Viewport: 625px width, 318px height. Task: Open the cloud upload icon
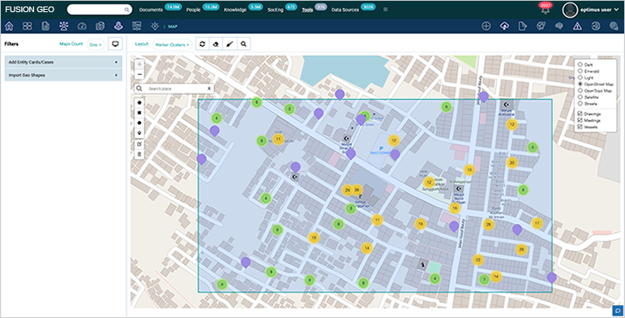(504, 26)
